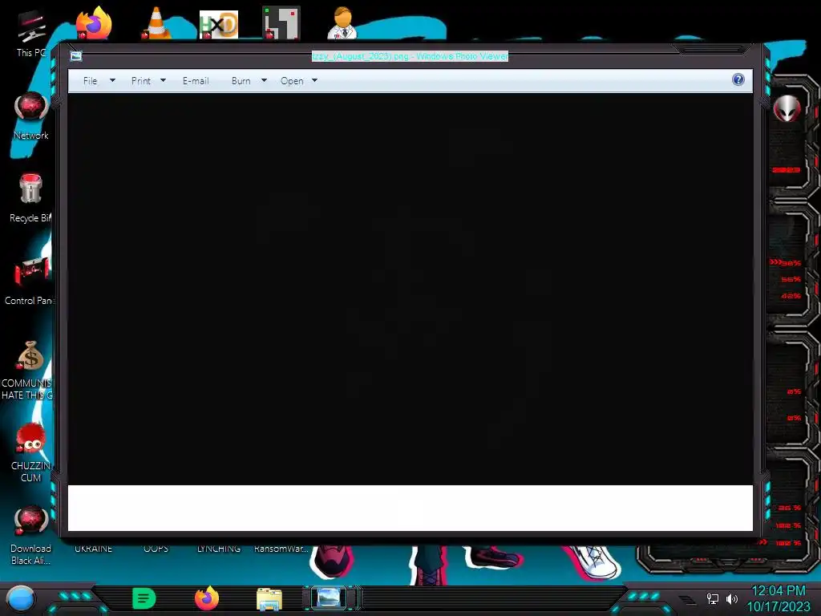
Task: Select the RansomWar... desktop item label
Action: [281, 549]
